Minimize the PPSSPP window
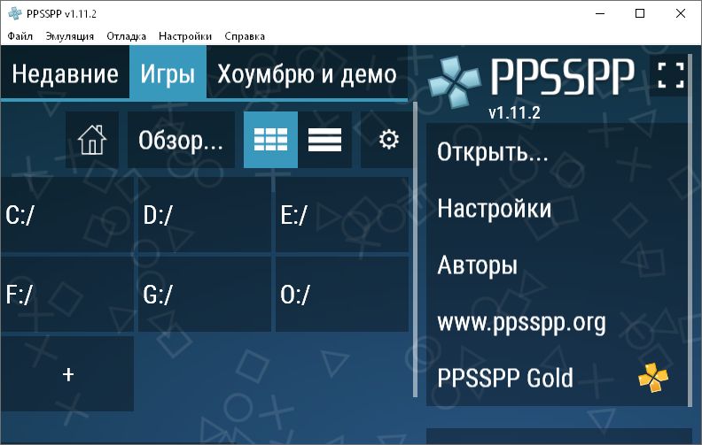The image size is (702, 445). (600, 13)
